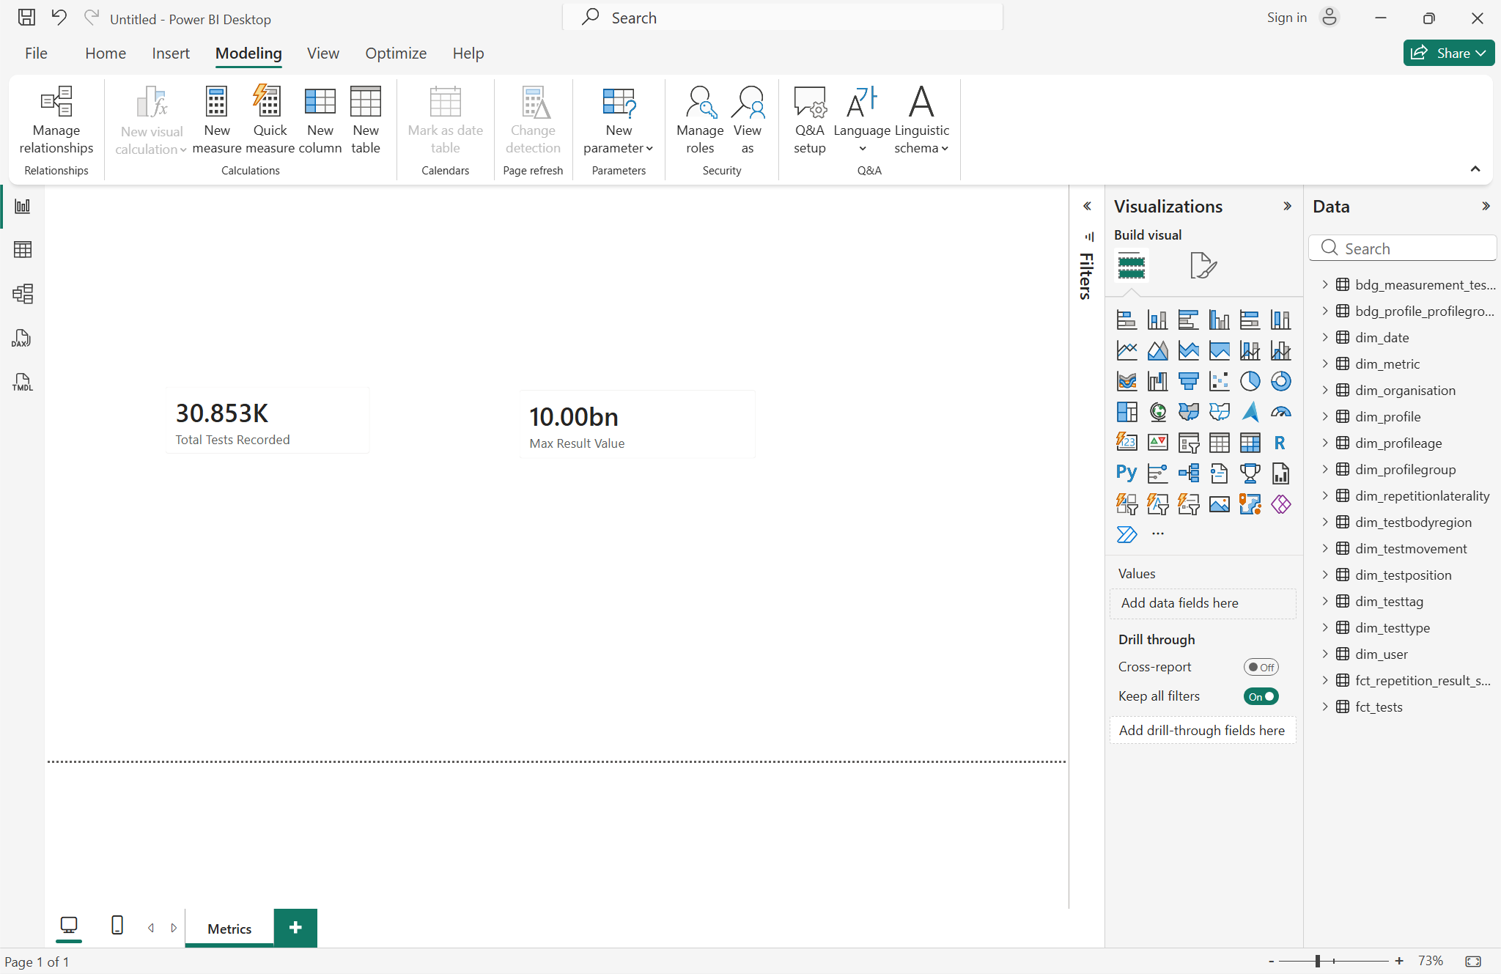Select the Metrics page tab
The width and height of the screenshot is (1501, 974).
click(x=229, y=929)
